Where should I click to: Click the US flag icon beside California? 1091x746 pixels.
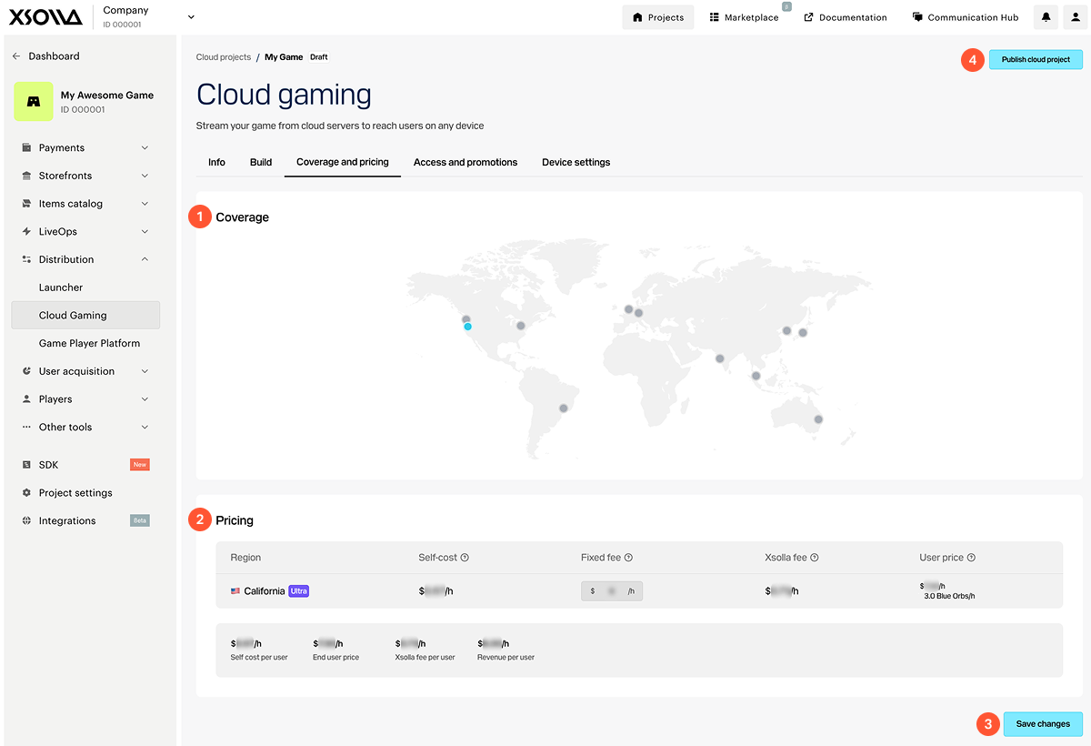pos(235,591)
